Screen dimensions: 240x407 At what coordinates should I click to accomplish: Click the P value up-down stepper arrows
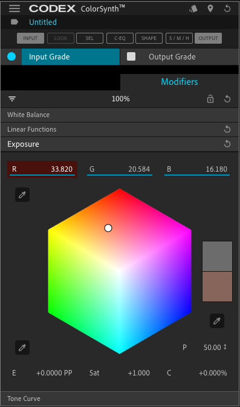point(225,347)
